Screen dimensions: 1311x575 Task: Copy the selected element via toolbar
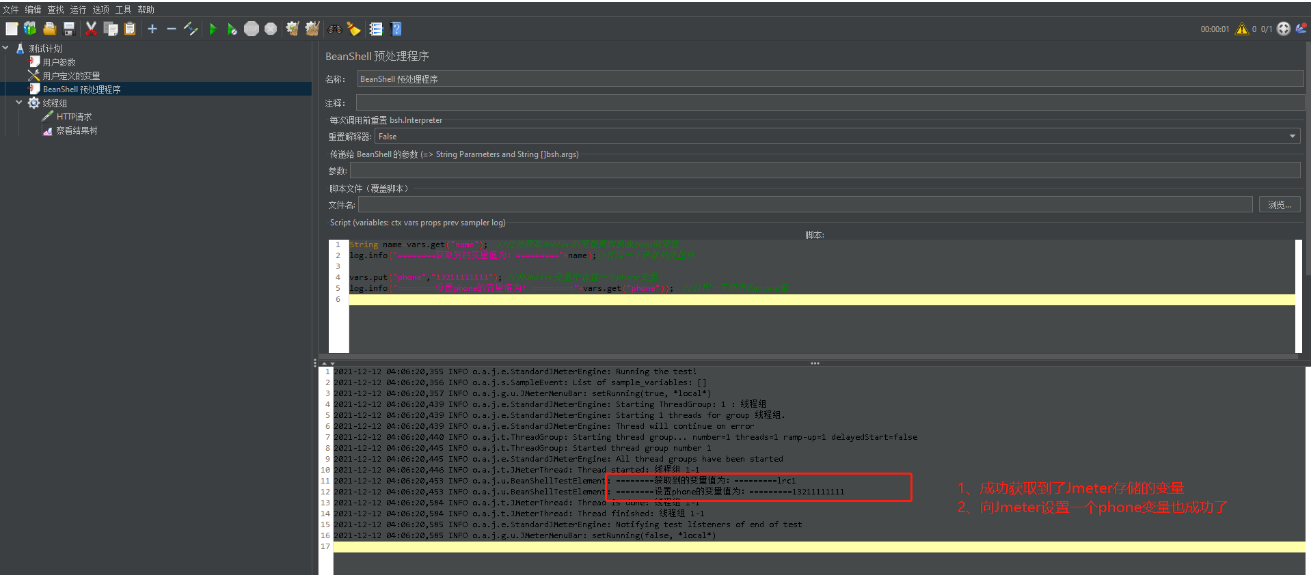[111, 29]
